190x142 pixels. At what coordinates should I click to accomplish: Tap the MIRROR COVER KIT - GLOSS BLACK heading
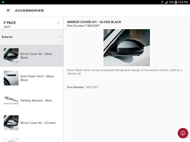click(94, 22)
